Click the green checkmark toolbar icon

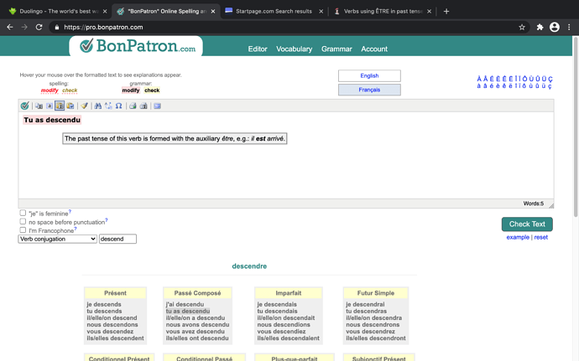(x=24, y=106)
